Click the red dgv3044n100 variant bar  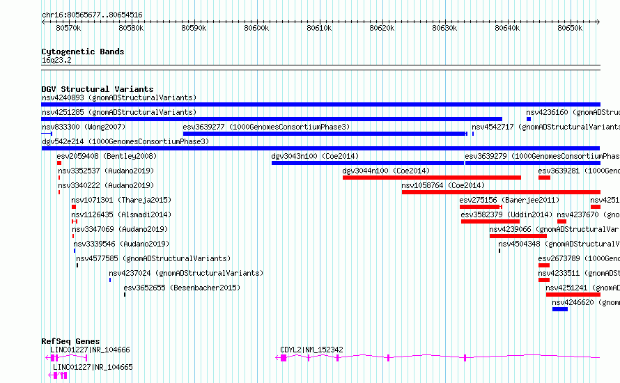(432, 178)
